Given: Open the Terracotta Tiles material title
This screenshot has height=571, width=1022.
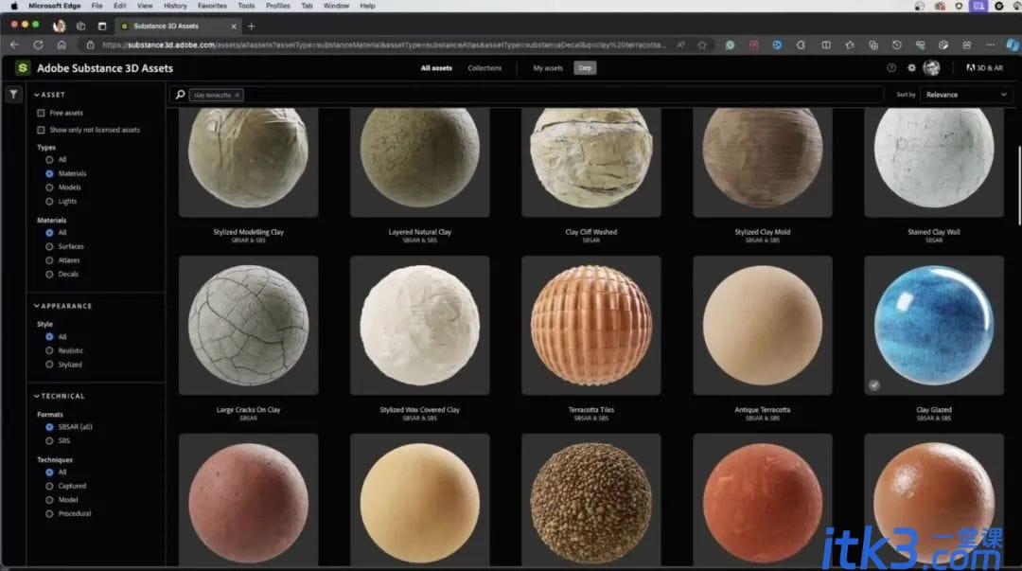Looking at the screenshot, I should pos(591,410).
